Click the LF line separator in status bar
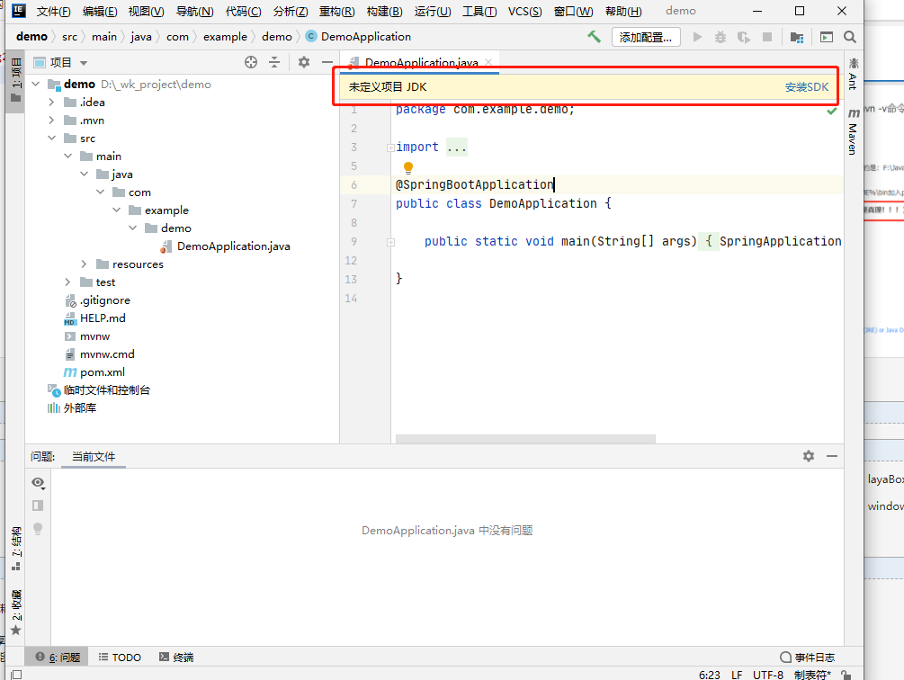 click(x=737, y=675)
